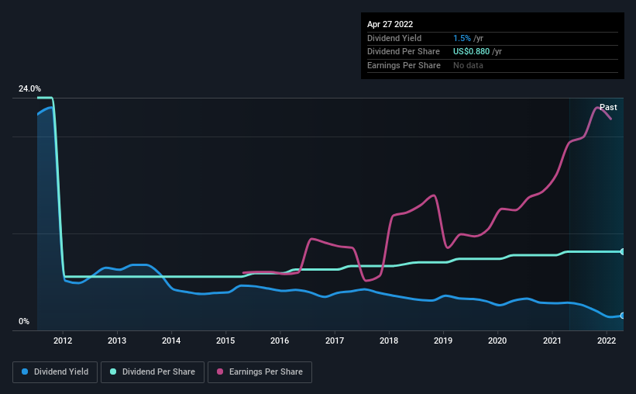This screenshot has height=394, width=636.
Task: Select the 2018 x-axis label
Action: [x=389, y=340]
